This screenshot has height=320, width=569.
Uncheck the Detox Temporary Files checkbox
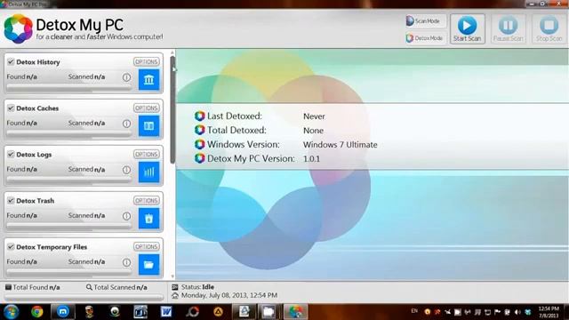click(11, 247)
